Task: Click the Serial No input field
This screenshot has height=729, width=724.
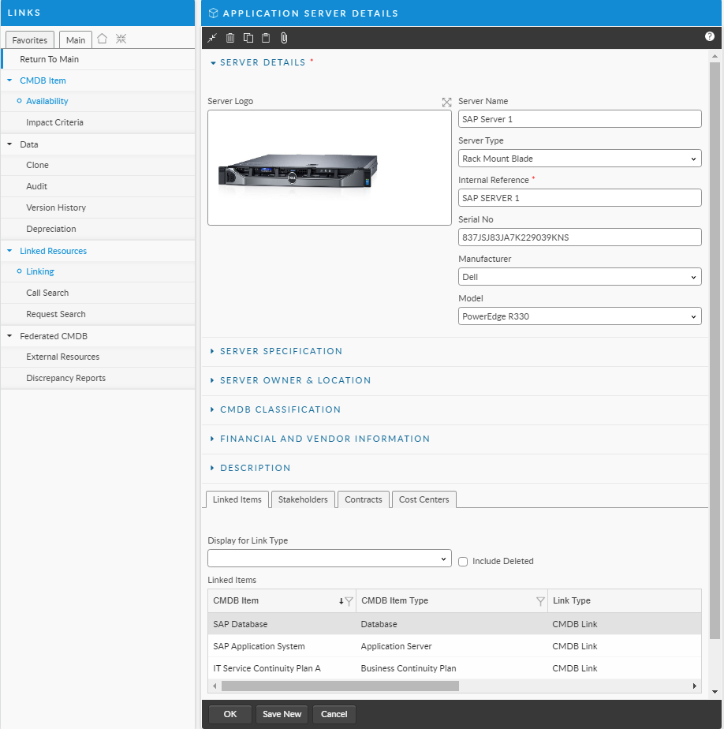Action: pyautogui.click(x=580, y=237)
